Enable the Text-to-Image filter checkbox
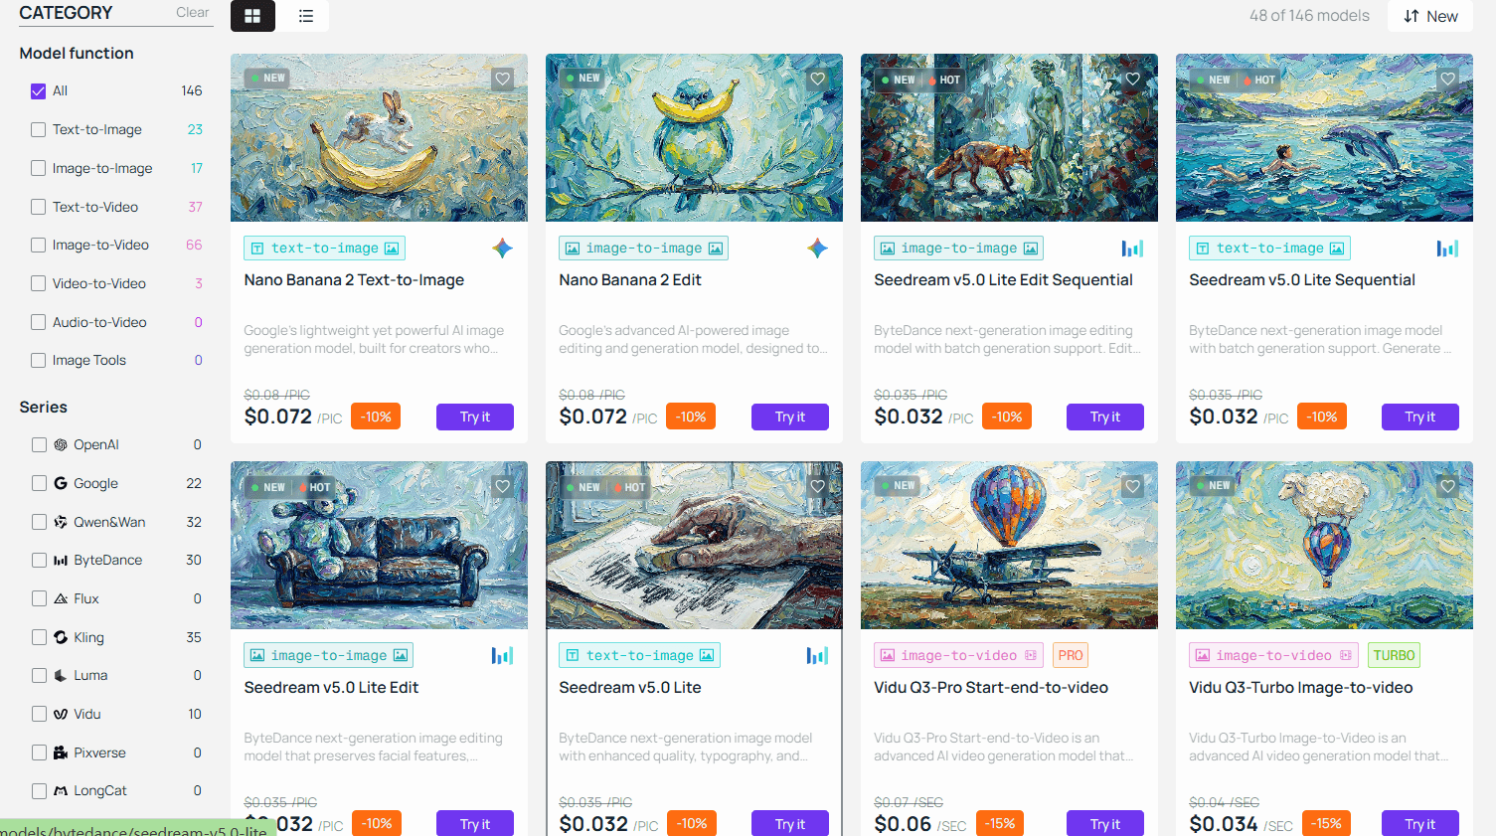The width and height of the screenshot is (1496, 836). [38, 129]
